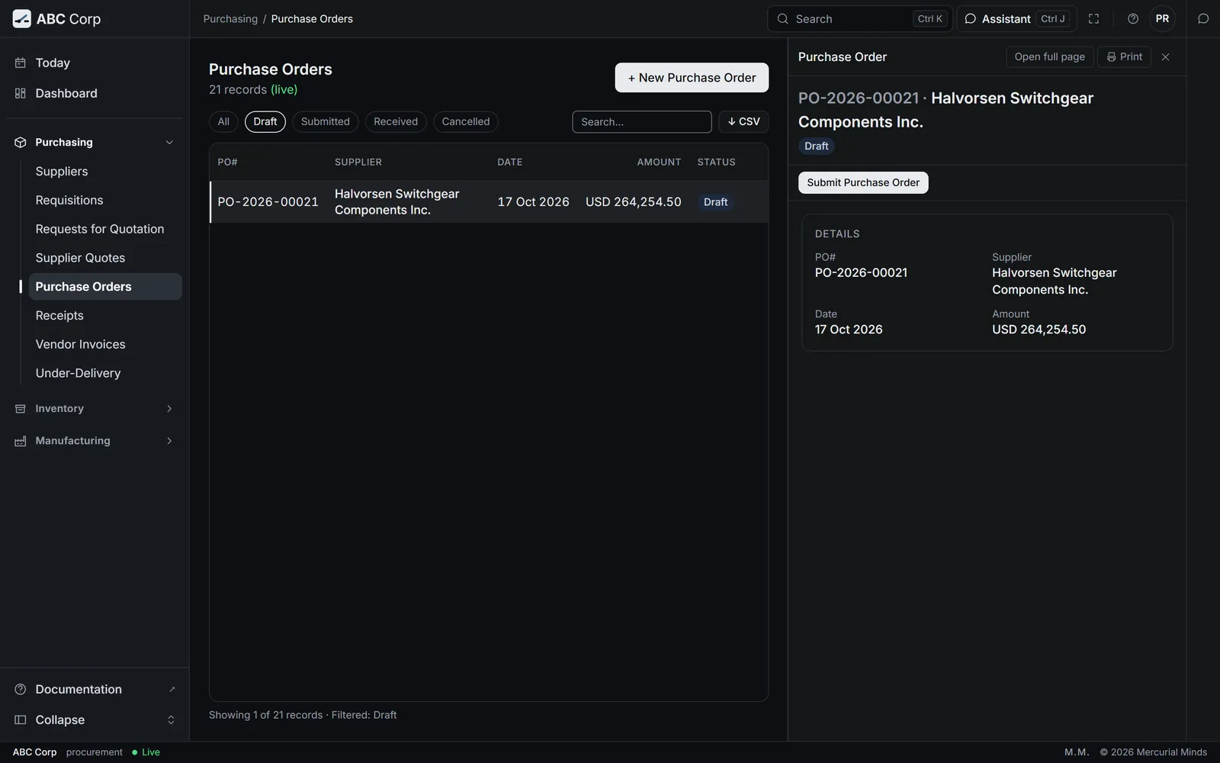This screenshot has height=763, width=1220.
Task: Create a New Purchase Order
Action: tap(692, 78)
